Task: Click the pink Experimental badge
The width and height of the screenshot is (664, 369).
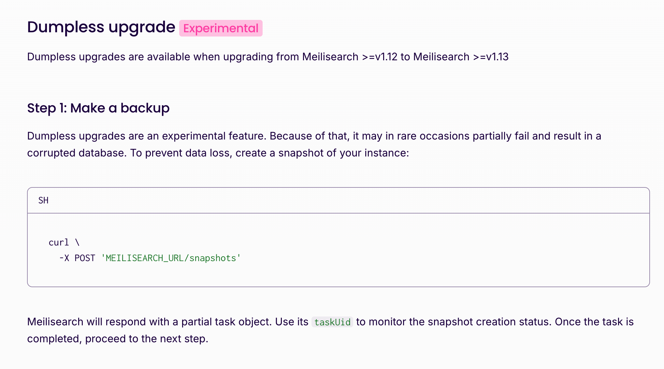Action: pos(221,28)
